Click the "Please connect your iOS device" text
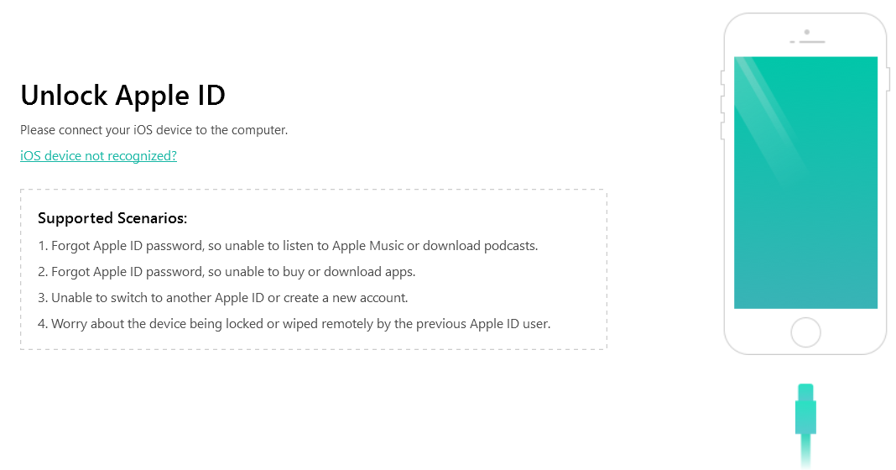 (154, 130)
